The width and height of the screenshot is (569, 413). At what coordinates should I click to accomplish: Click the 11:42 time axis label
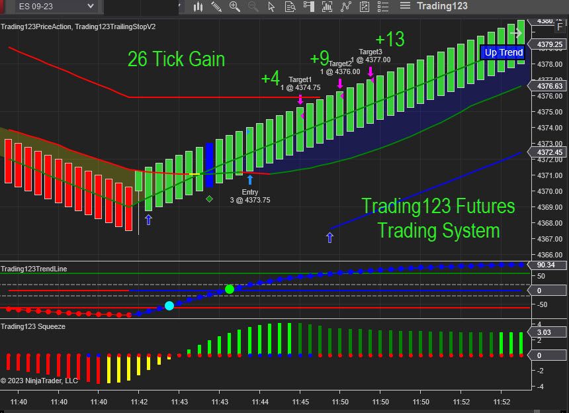coord(139,402)
